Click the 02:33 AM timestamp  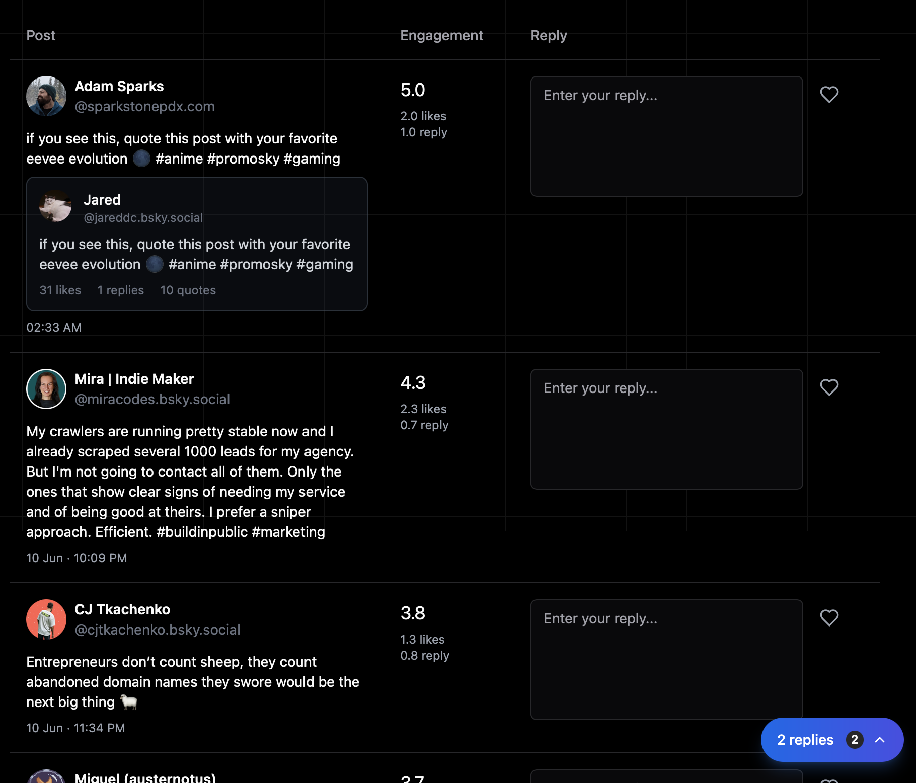[x=54, y=327]
